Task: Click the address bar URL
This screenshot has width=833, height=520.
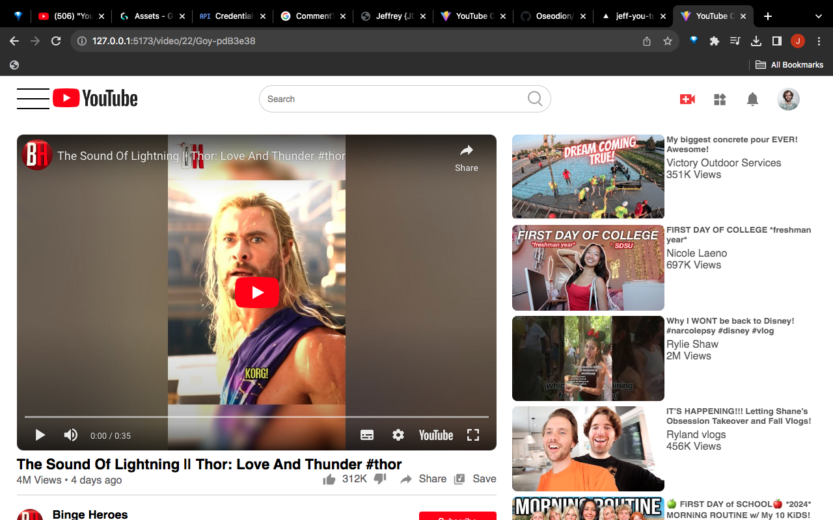Action: (174, 41)
